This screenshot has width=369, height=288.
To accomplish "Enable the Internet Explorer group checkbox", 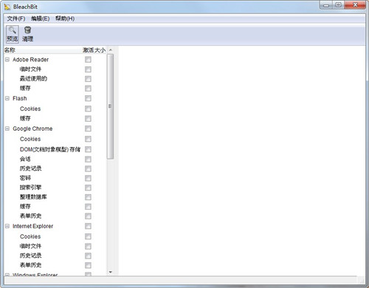I will [x=88, y=226].
